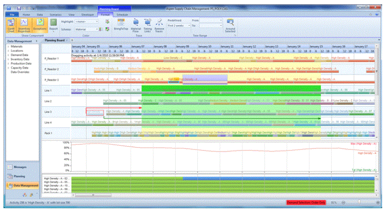Open the Highlight dropdown
Image resolution: width=386 pixels, height=213 pixels.
(x=97, y=22)
